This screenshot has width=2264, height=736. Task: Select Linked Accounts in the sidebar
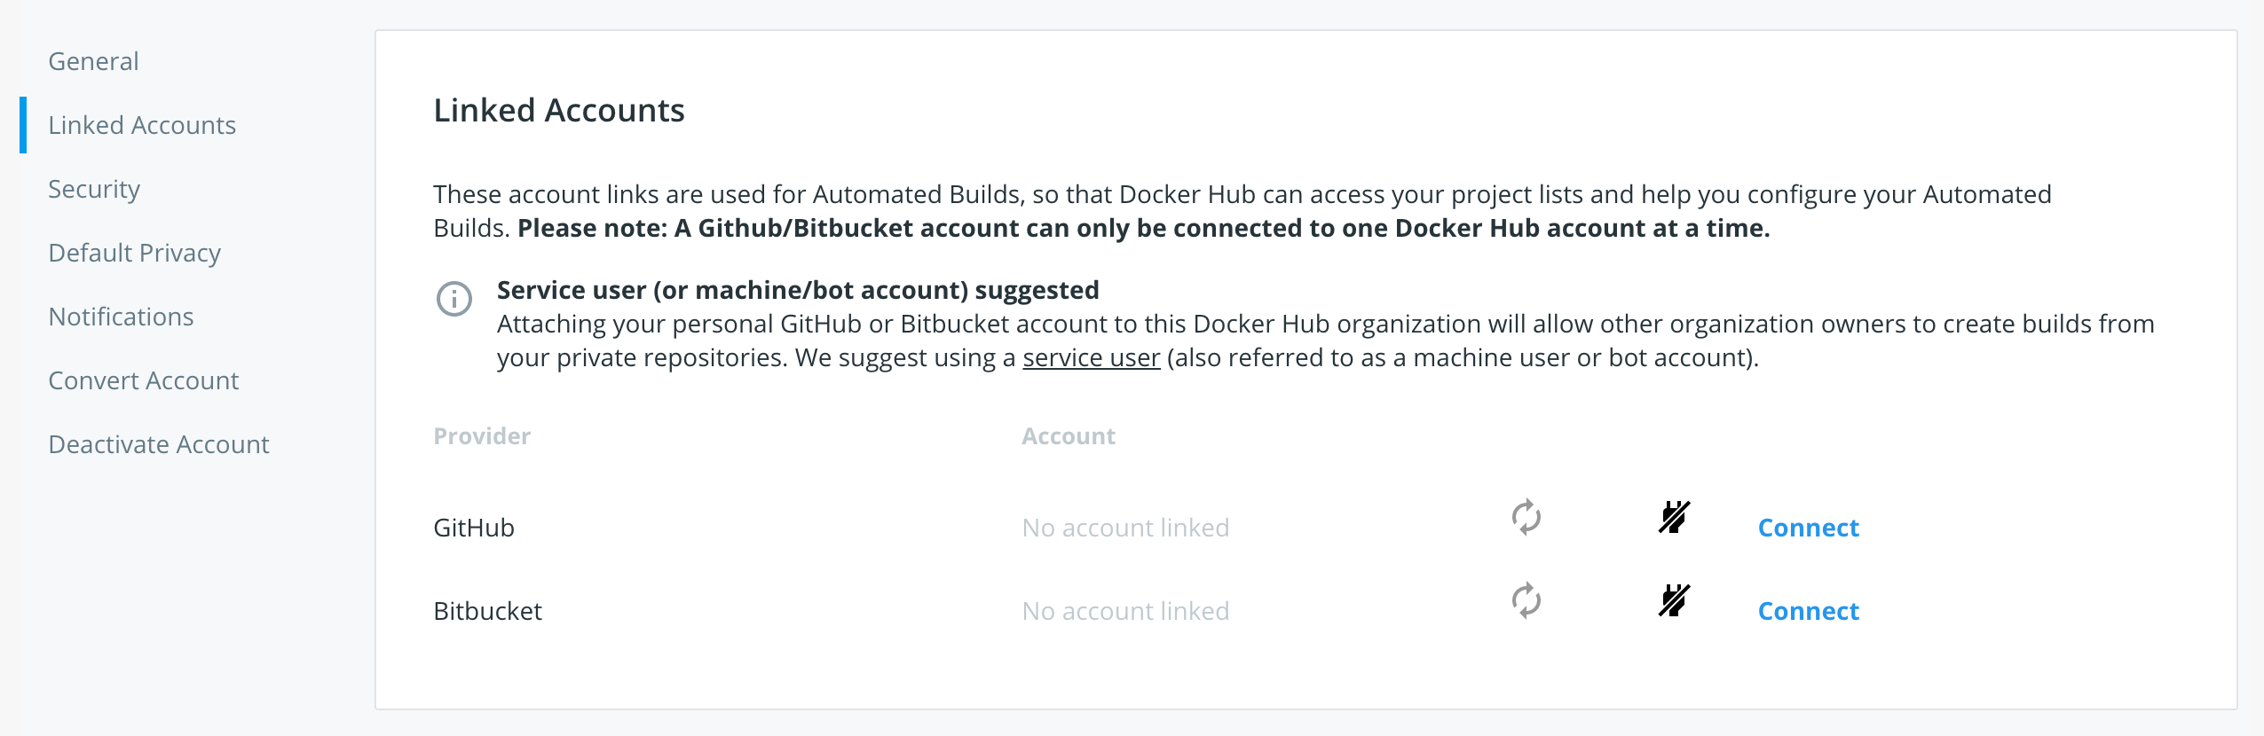tap(143, 124)
